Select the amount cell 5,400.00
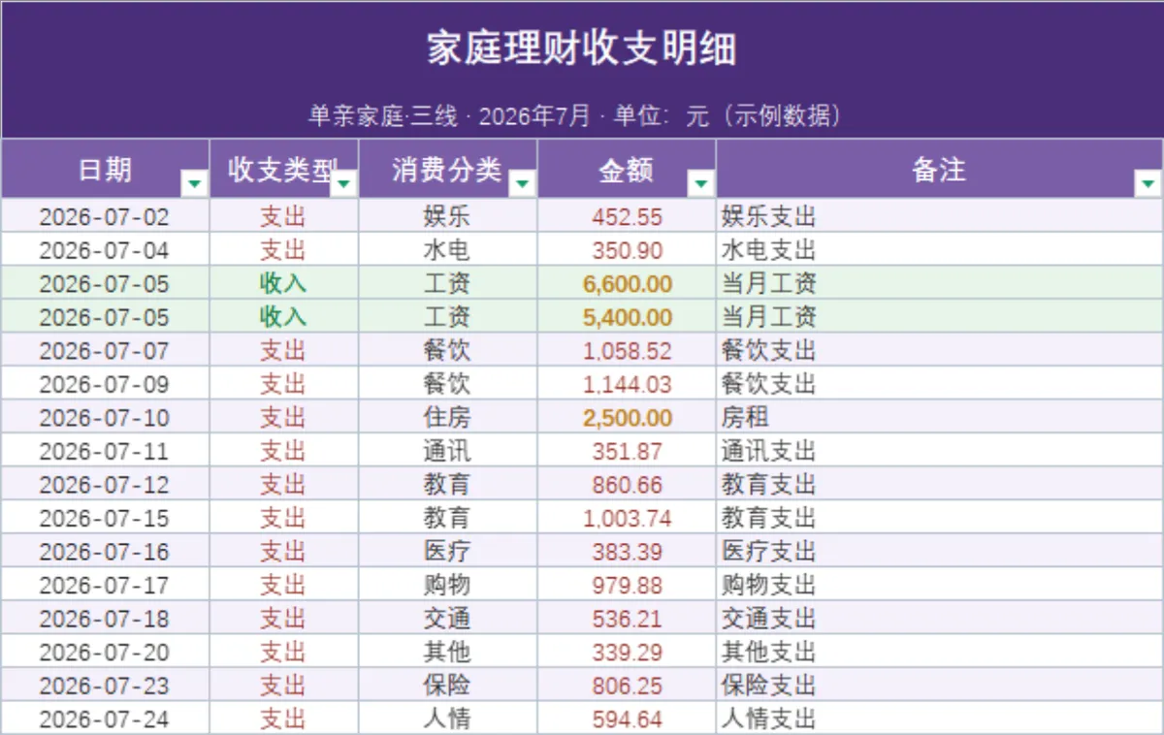1164x735 pixels. pyautogui.click(x=627, y=317)
